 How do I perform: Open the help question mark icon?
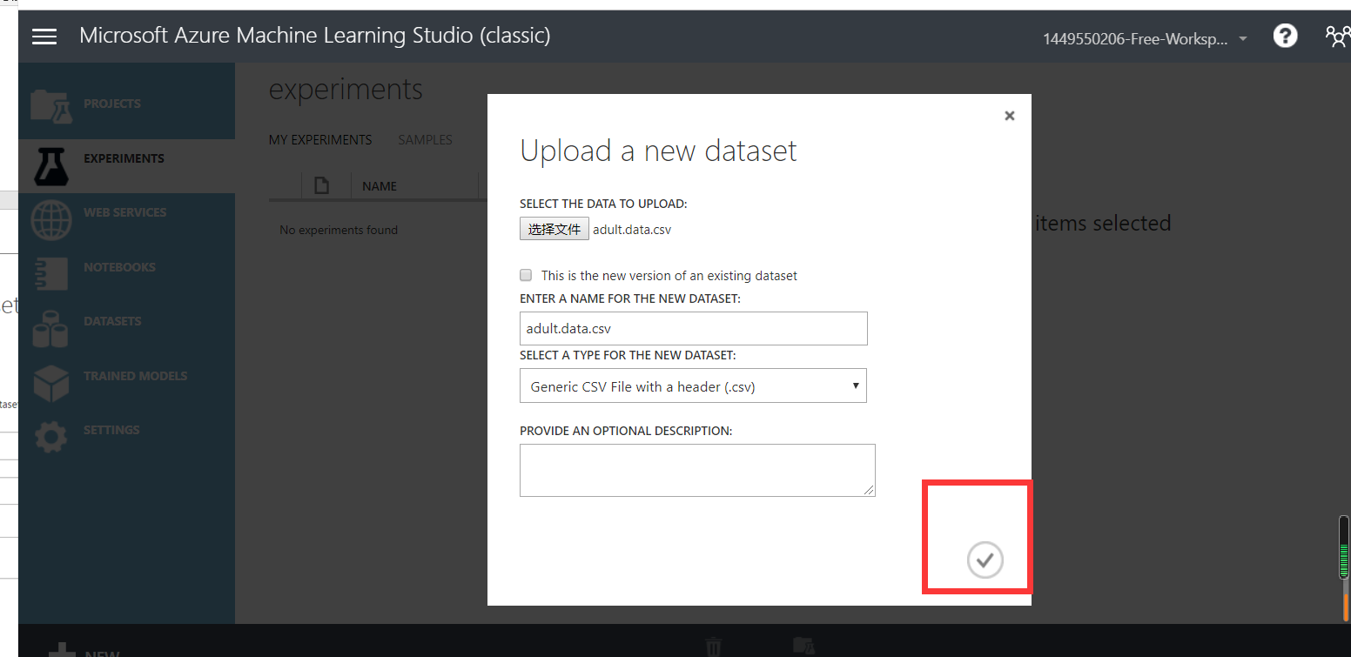click(x=1285, y=36)
